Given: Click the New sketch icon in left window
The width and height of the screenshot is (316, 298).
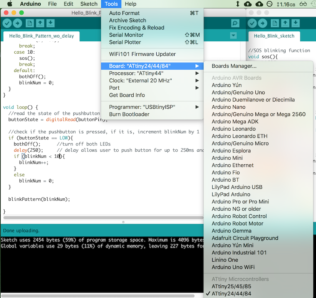Looking at the screenshot, I should point(30,23).
